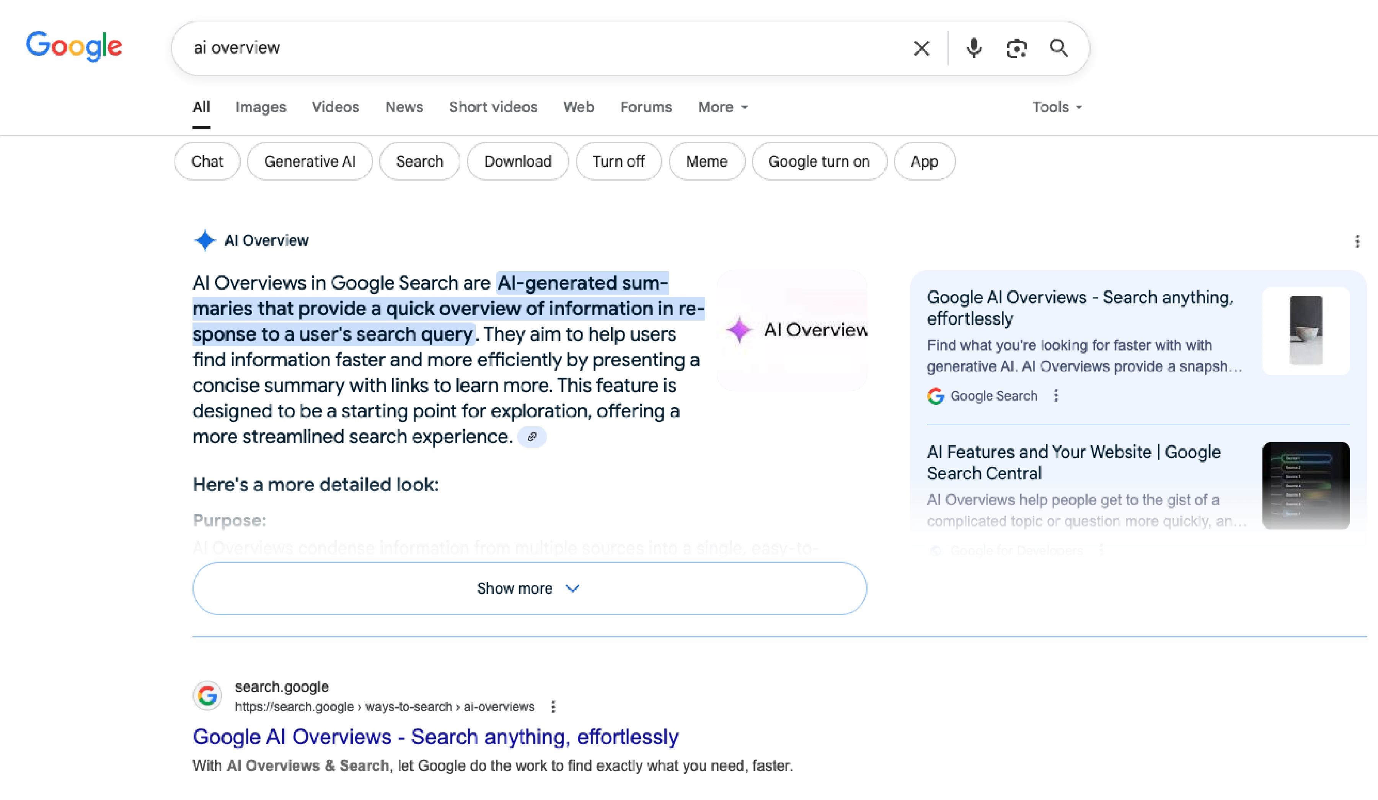1378x800 pixels.
Task: Select the Turn off filter chip
Action: point(618,161)
